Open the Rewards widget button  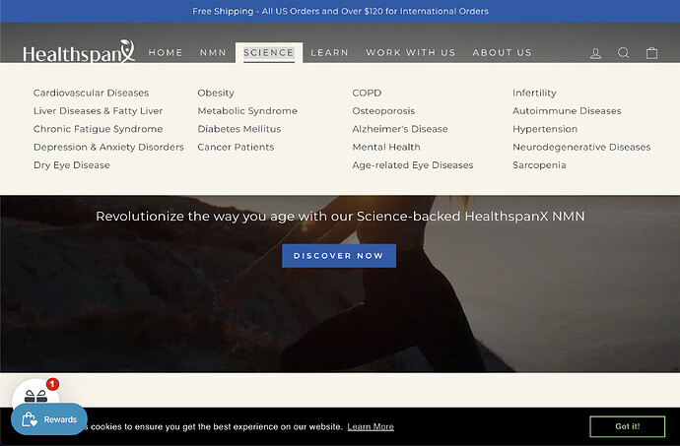point(49,419)
